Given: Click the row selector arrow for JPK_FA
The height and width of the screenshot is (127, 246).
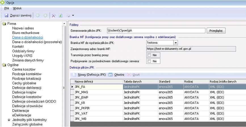Looking at the screenshot, I should point(72,87).
